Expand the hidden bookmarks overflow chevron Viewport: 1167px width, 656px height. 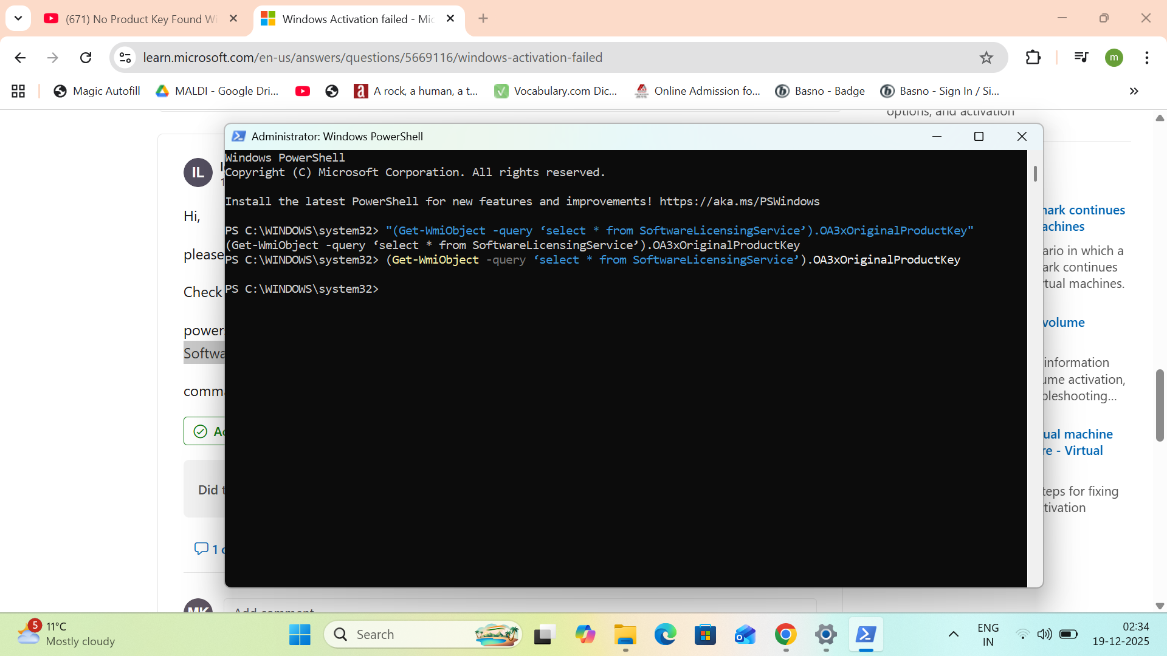coord(1134,91)
